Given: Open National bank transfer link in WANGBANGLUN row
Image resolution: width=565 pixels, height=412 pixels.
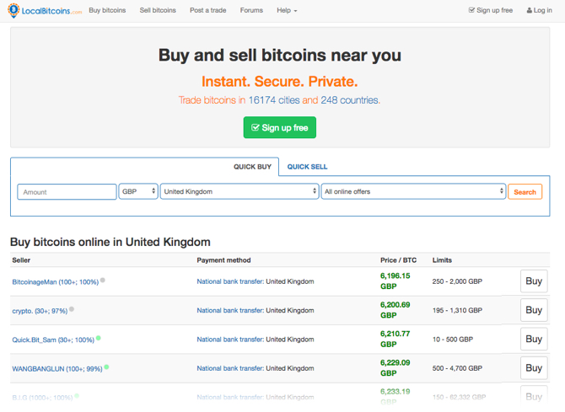Looking at the screenshot, I should tap(230, 368).
